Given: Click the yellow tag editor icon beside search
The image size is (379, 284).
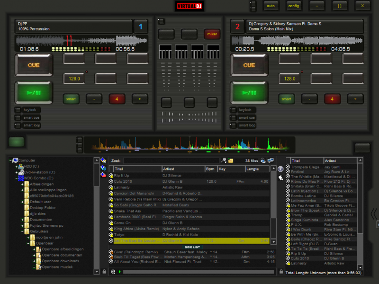Looking at the screenshot, I should pos(231,160).
